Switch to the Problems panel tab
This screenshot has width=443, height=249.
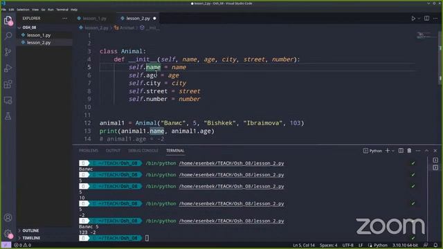coord(89,151)
